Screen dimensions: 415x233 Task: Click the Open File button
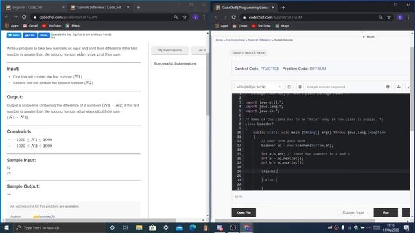tap(244, 212)
